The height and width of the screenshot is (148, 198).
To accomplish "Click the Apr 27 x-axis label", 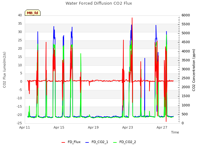I will click(162, 127).
